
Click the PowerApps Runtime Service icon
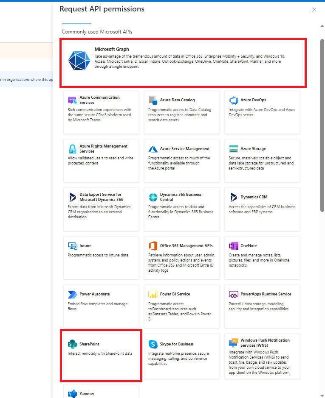coord(233,295)
